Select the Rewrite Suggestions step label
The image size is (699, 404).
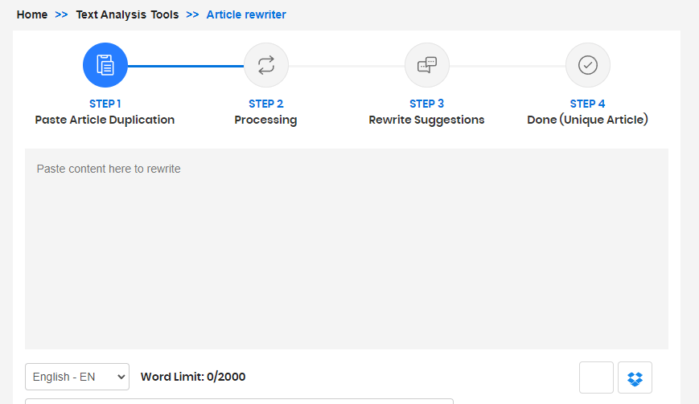coord(426,120)
